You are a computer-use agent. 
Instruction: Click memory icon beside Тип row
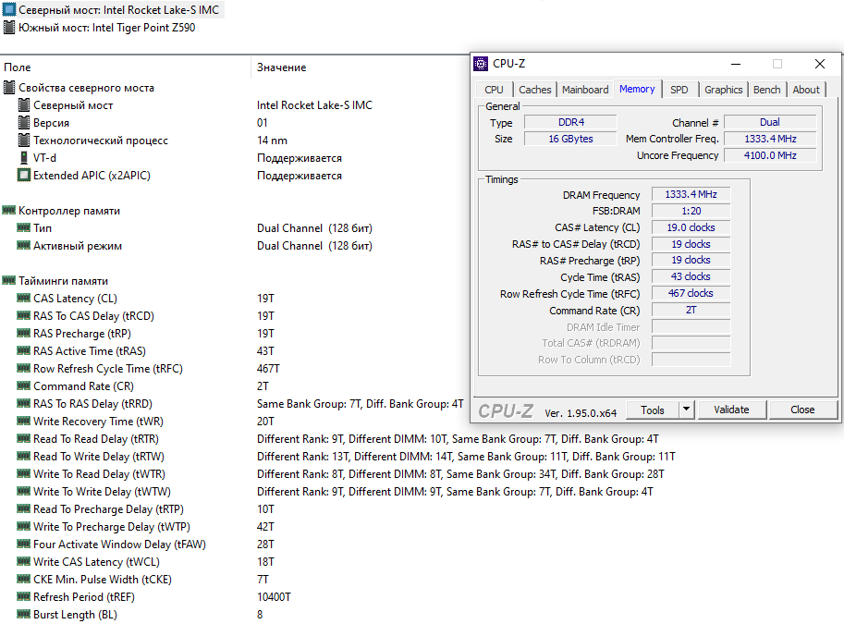24,227
